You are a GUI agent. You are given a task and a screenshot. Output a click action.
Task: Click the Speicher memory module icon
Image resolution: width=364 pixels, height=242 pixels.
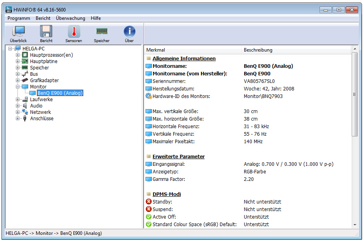[102, 34]
